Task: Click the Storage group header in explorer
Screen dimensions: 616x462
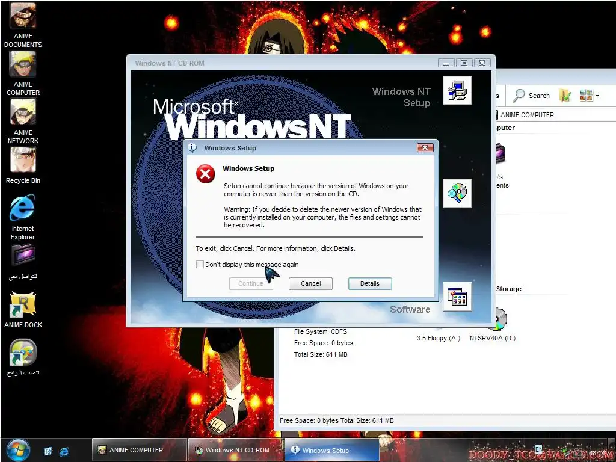Action: click(x=508, y=289)
